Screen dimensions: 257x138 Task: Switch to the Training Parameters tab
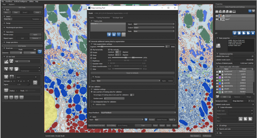[x=103, y=18]
